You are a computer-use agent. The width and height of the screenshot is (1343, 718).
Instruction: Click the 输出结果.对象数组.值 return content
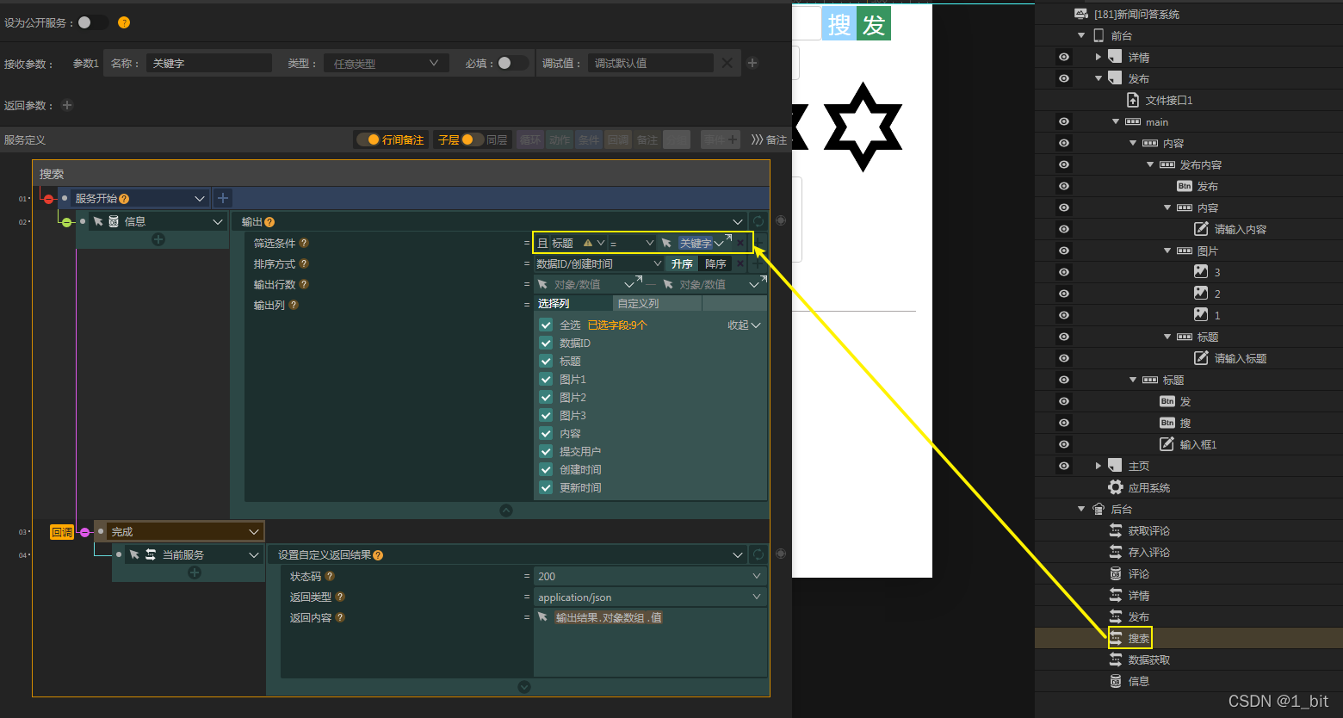tap(609, 617)
